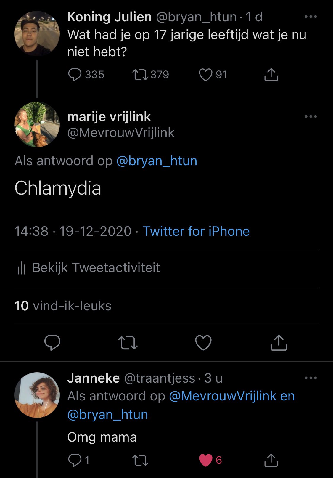333x478 pixels.
Task: Open more options for Koning Julien's tweet
Action: 311,17
